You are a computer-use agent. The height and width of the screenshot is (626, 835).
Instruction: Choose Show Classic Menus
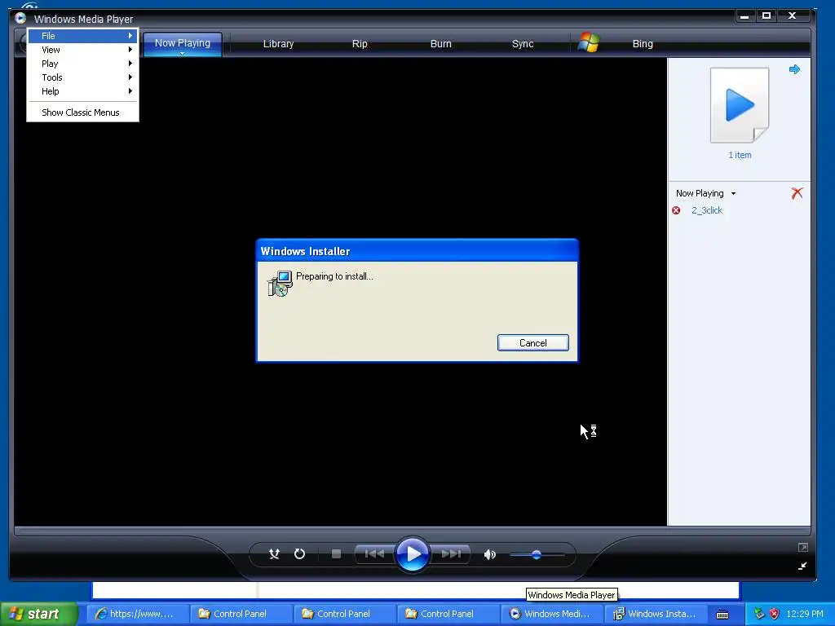pos(82,112)
